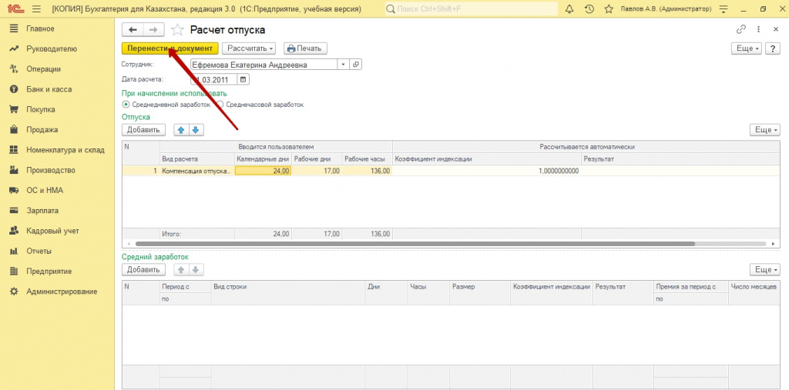Open calendar picker for calculation date
The width and height of the screenshot is (789, 390).
pyautogui.click(x=243, y=79)
